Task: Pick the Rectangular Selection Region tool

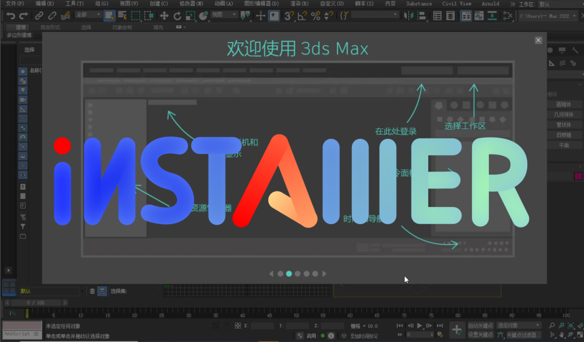Action: click(x=136, y=16)
